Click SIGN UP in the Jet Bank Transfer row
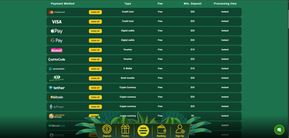 click(95, 79)
